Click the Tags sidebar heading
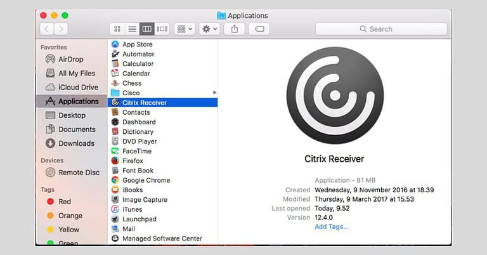This screenshot has height=255, width=487. click(x=48, y=190)
